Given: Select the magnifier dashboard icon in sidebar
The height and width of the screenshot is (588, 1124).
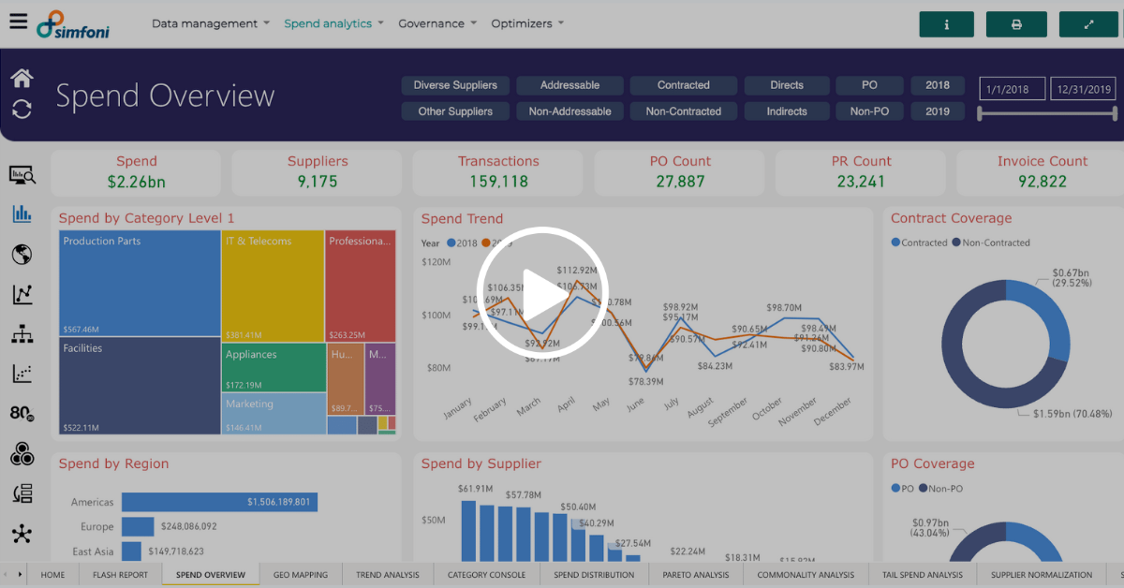Looking at the screenshot, I should click(x=21, y=175).
